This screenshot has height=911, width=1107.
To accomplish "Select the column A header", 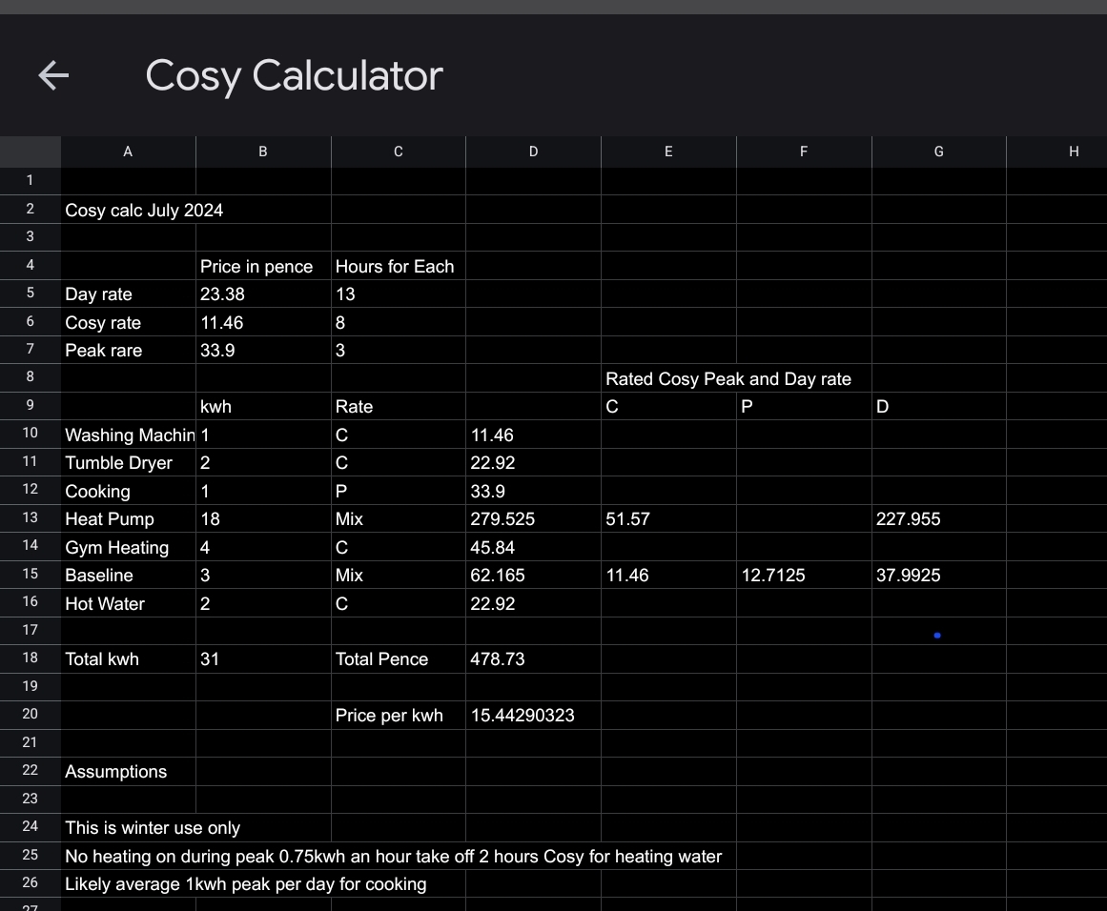I will (128, 152).
